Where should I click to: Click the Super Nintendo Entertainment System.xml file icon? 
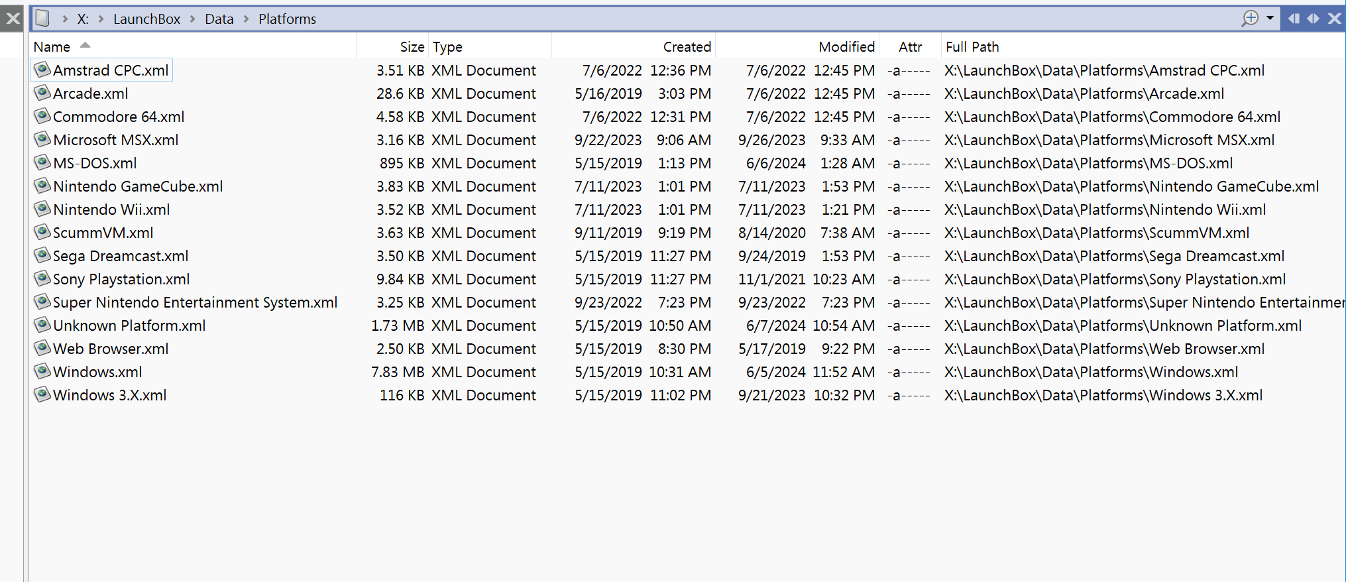pyautogui.click(x=42, y=302)
